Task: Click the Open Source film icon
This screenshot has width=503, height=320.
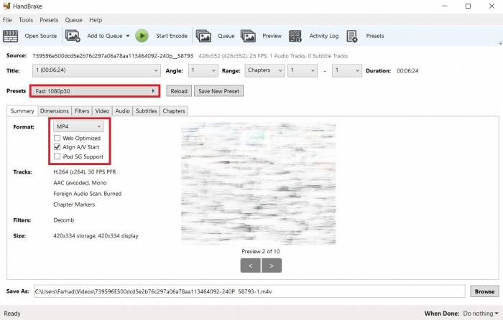Action: pos(12,35)
